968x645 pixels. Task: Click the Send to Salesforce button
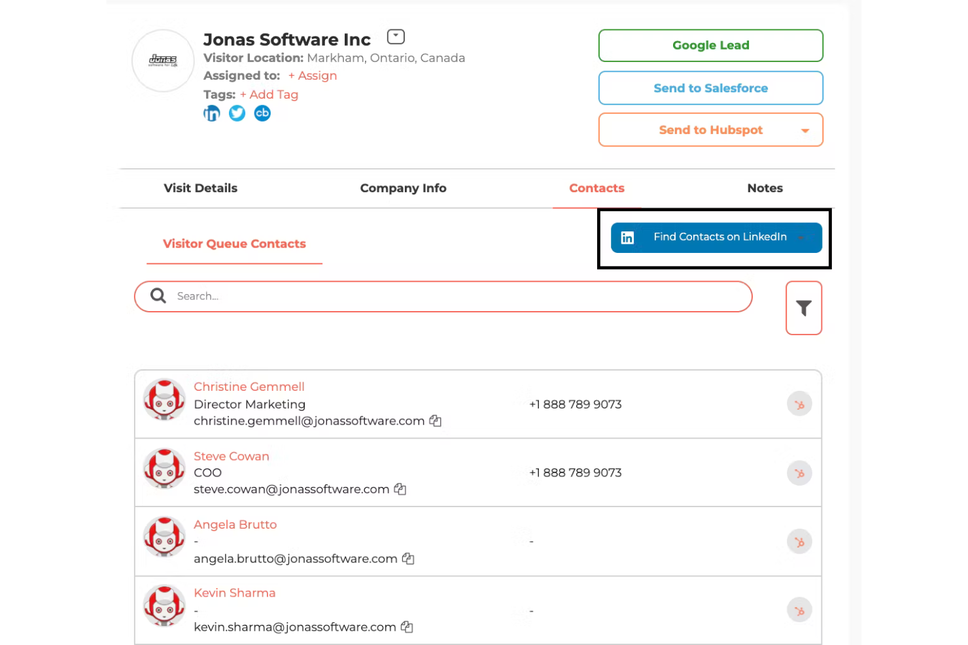tap(711, 88)
